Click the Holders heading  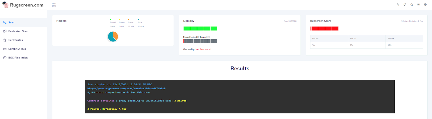[x=61, y=21]
